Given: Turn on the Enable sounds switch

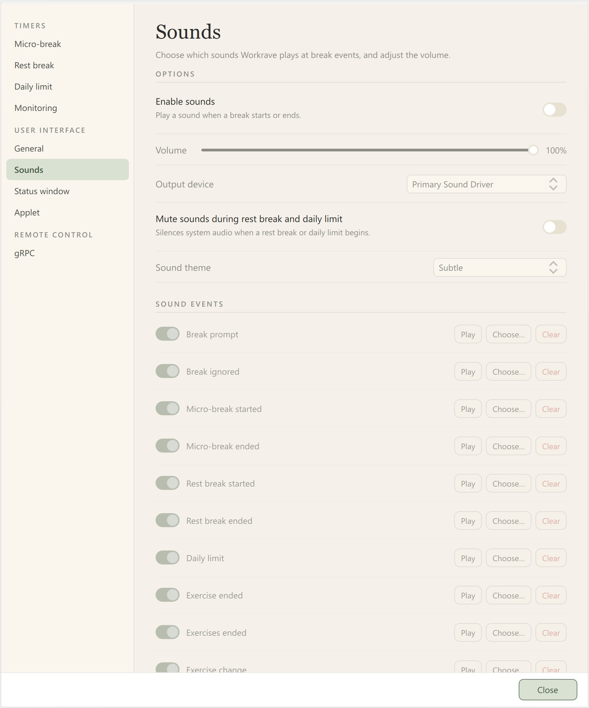Looking at the screenshot, I should tap(554, 110).
